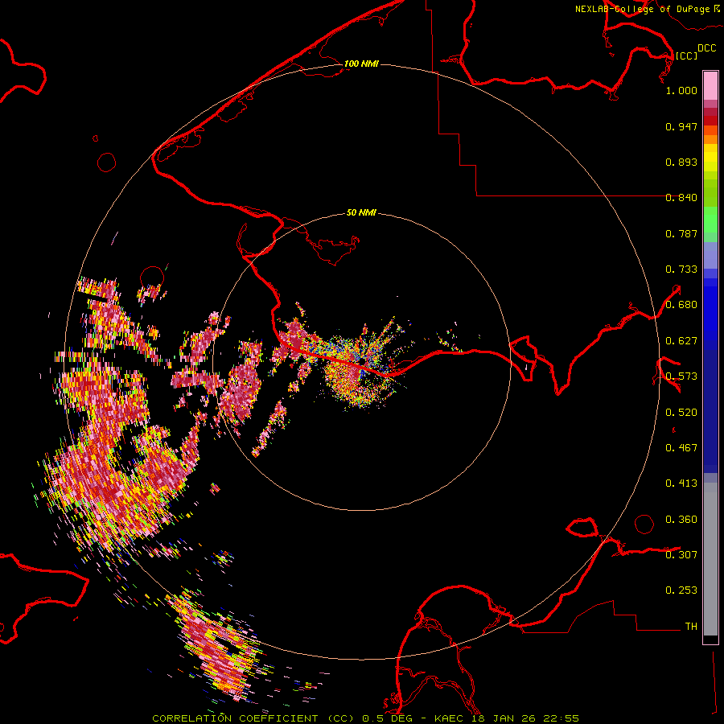Click the bright green legend band
The image size is (724, 724).
(x=710, y=220)
